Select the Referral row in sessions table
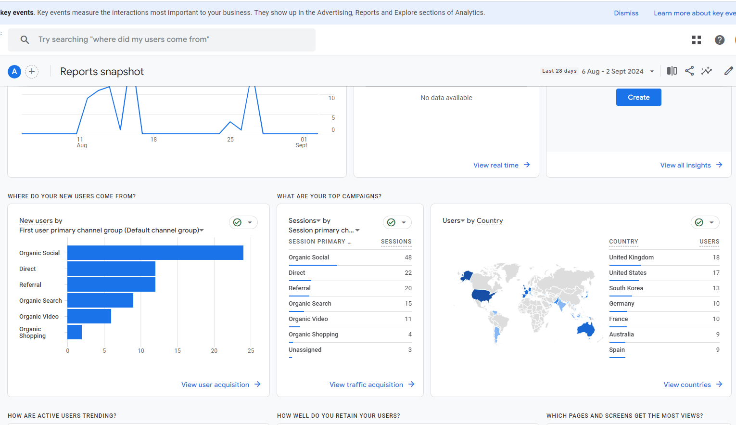 350,288
